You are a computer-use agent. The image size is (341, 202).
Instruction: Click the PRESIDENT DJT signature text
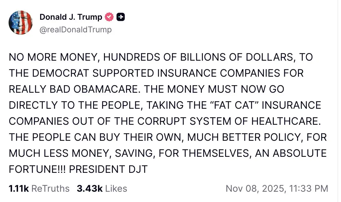[108, 169]
